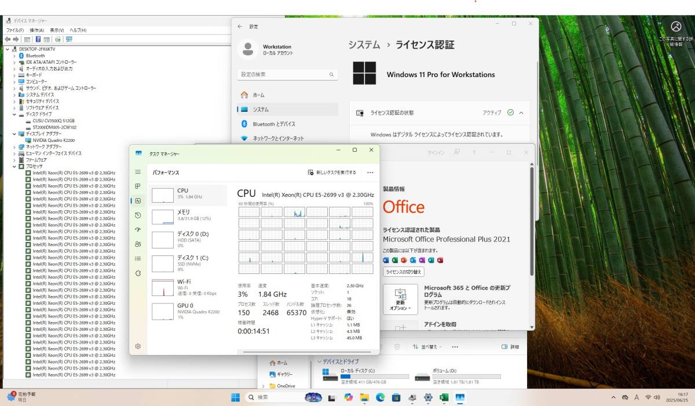Open Startup apps icon in Task Manager

[x=138, y=229]
